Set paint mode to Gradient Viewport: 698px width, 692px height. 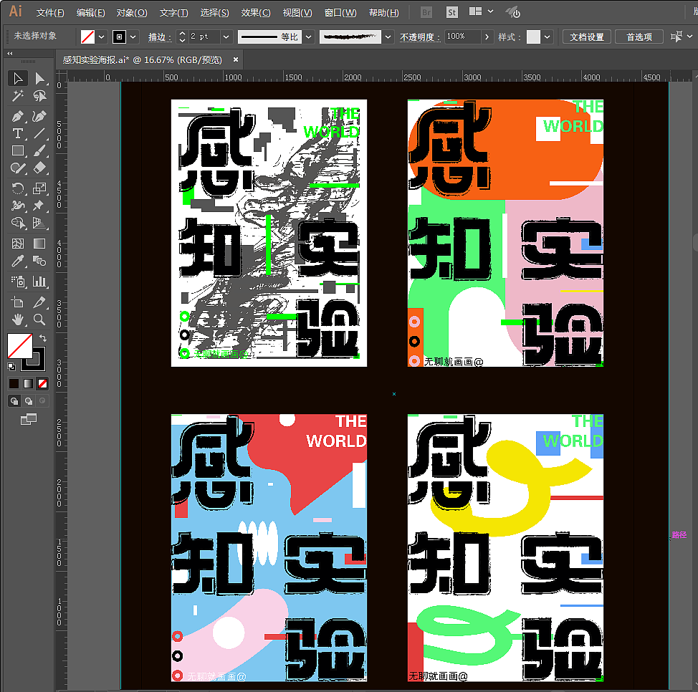tap(29, 383)
